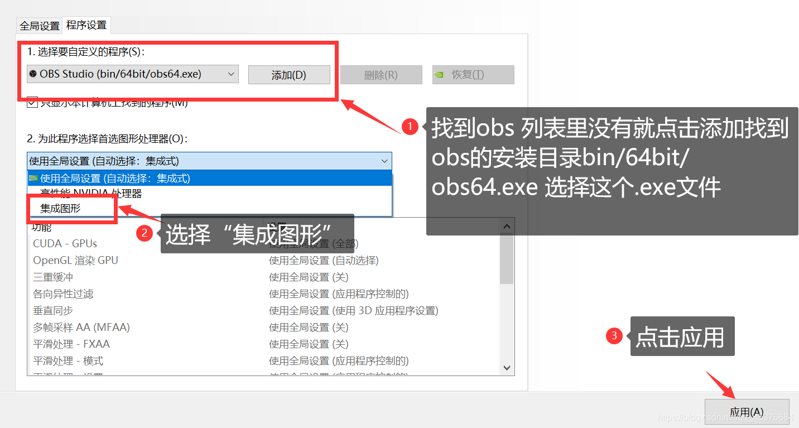Viewport: 799px width, 428px height.
Task: Select the 平滑处理 - FXAA row
Action: coord(263,344)
